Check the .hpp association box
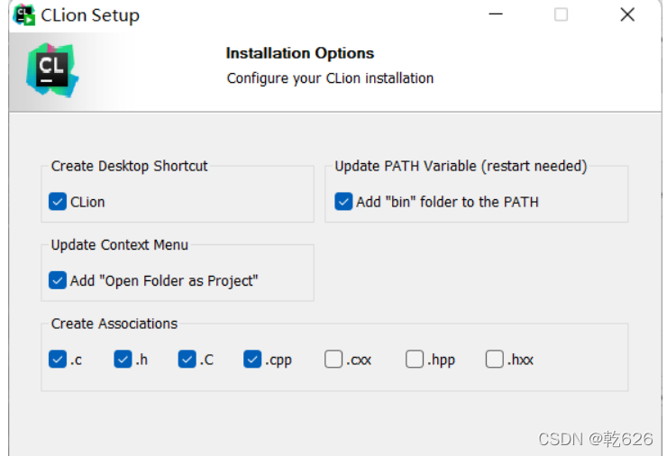Image resolution: width=667 pixels, height=456 pixels. (415, 360)
